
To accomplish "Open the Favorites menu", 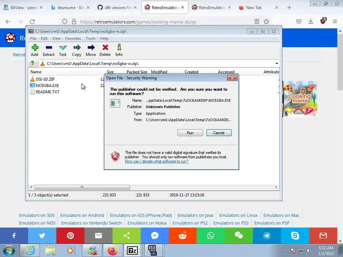I will (73, 38).
